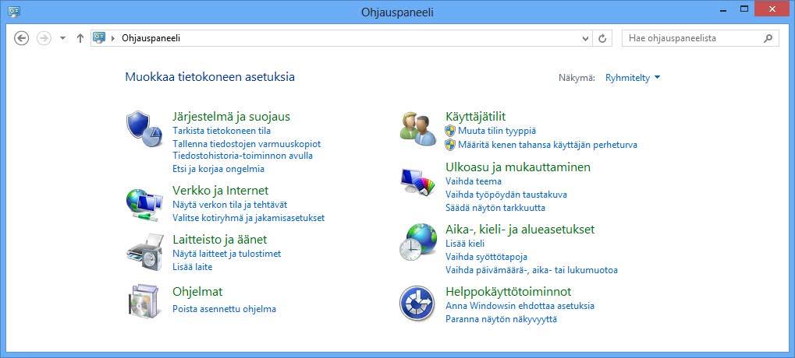Screen dimensions: 795x358
Task: Click the Ohjauspaneeli breadcrumb in address bar
Action: pyautogui.click(x=151, y=38)
